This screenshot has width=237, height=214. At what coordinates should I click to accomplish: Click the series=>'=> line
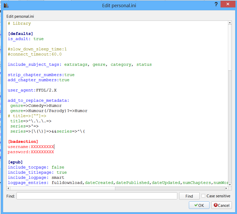click(x=24, y=126)
